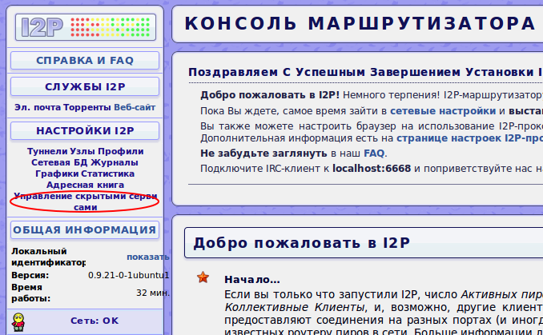The width and height of the screenshot is (543, 335).
Task: Open the FAQ link in welcome text
Action: pos(374,154)
